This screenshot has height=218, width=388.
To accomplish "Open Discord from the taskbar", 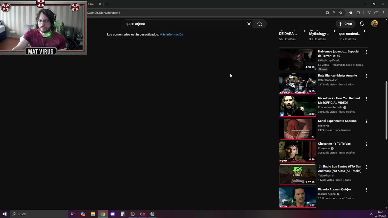I will (x=113, y=214).
